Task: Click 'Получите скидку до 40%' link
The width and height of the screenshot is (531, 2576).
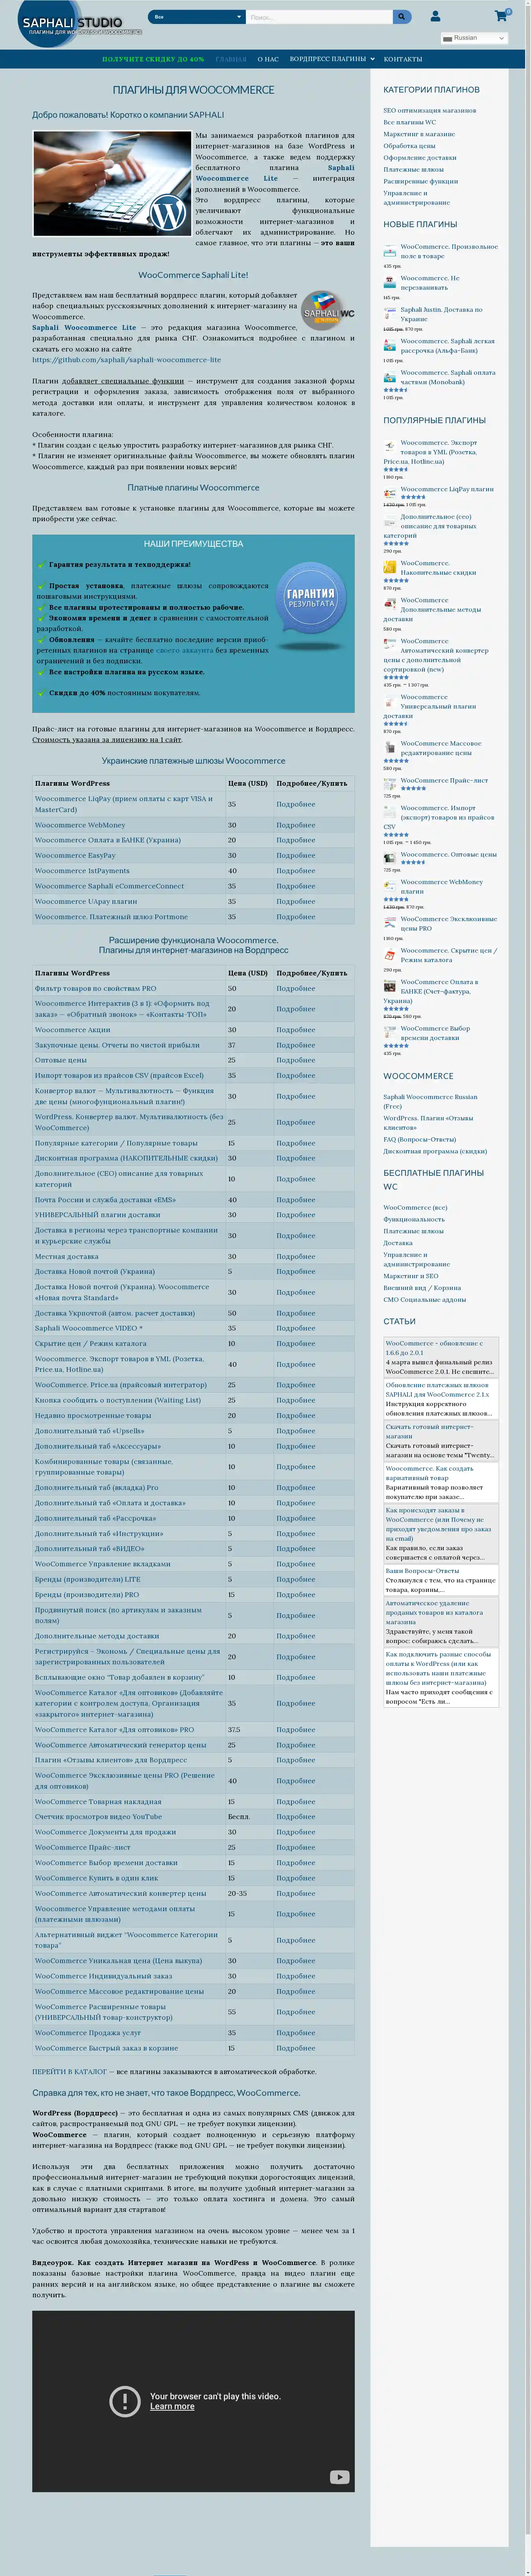Action: coord(153,59)
